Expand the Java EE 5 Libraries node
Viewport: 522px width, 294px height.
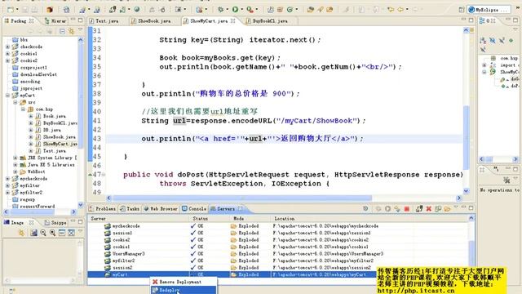click(15, 165)
